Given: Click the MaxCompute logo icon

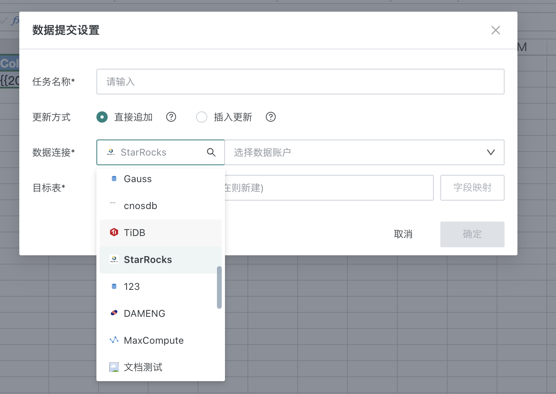Looking at the screenshot, I should pyautogui.click(x=114, y=340).
